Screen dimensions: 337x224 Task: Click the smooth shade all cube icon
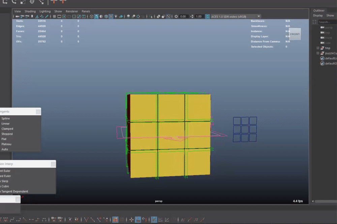[96, 16]
